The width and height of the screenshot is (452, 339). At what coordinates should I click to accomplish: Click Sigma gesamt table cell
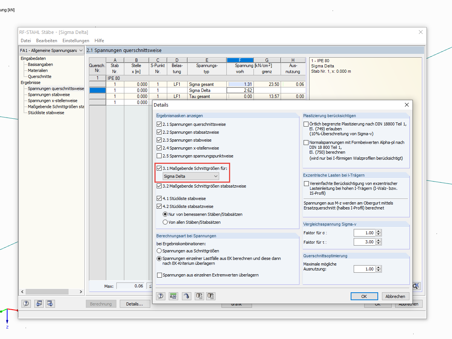pyautogui.click(x=207, y=84)
